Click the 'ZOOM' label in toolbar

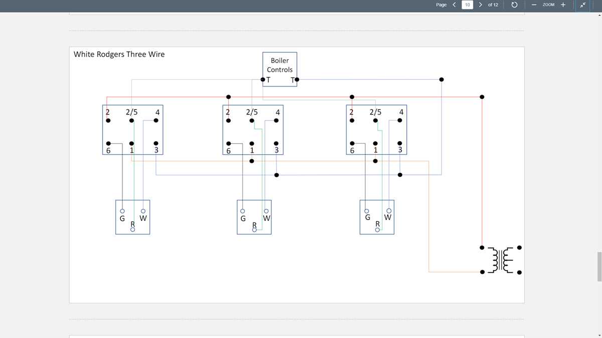click(548, 5)
